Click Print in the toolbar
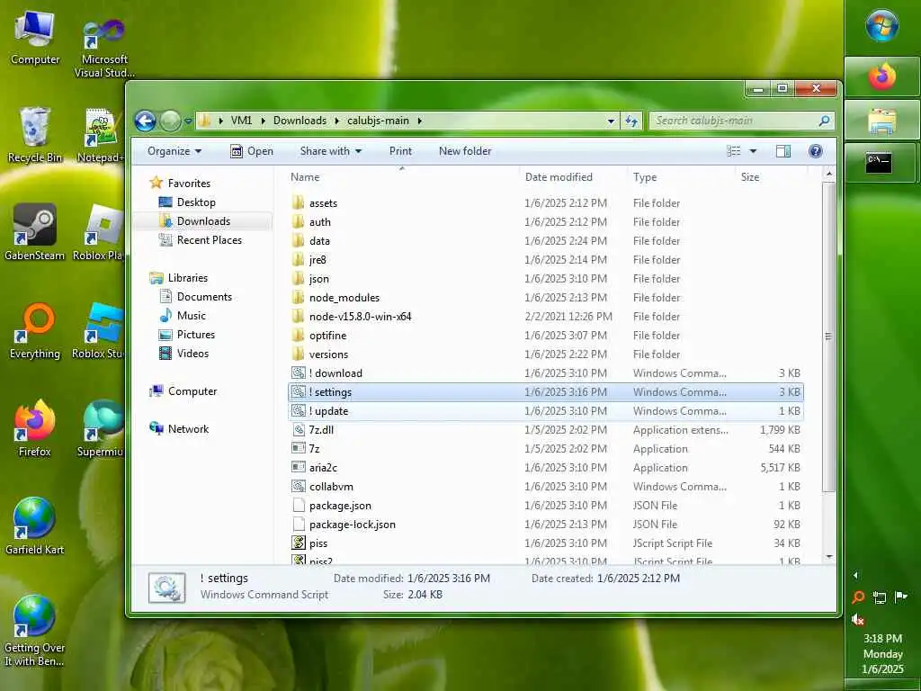The image size is (921, 691). 400,151
